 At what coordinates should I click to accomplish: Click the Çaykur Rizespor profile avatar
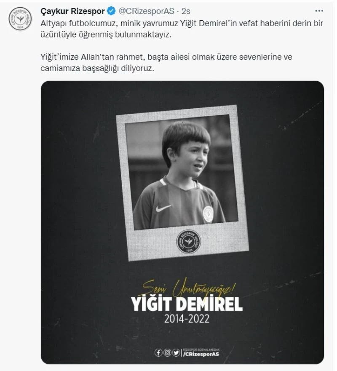tap(20, 18)
